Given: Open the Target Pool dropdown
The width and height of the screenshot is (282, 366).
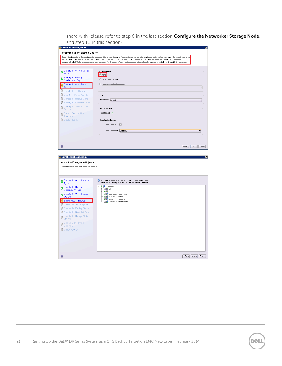Looking at the screenshot, I should (x=156, y=100).
